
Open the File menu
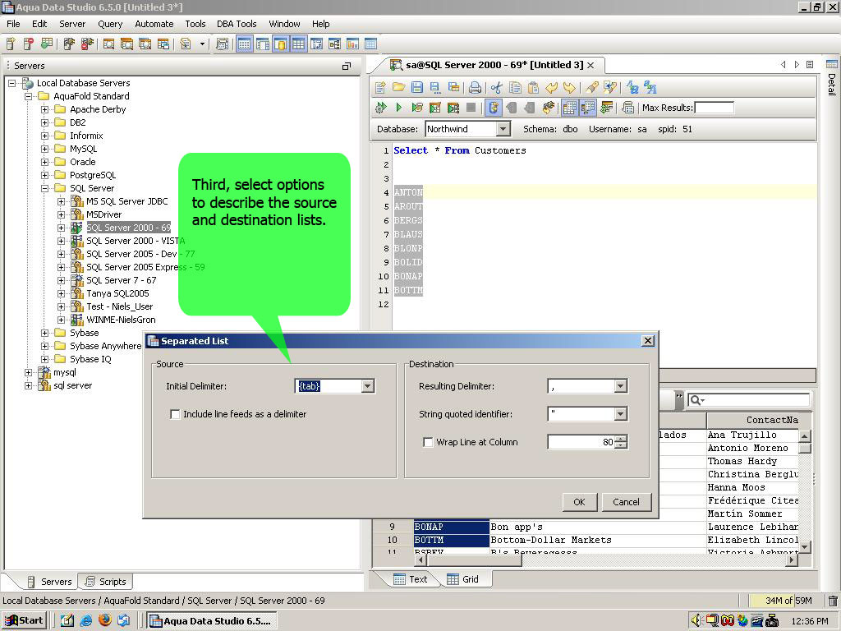(x=13, y=24)
